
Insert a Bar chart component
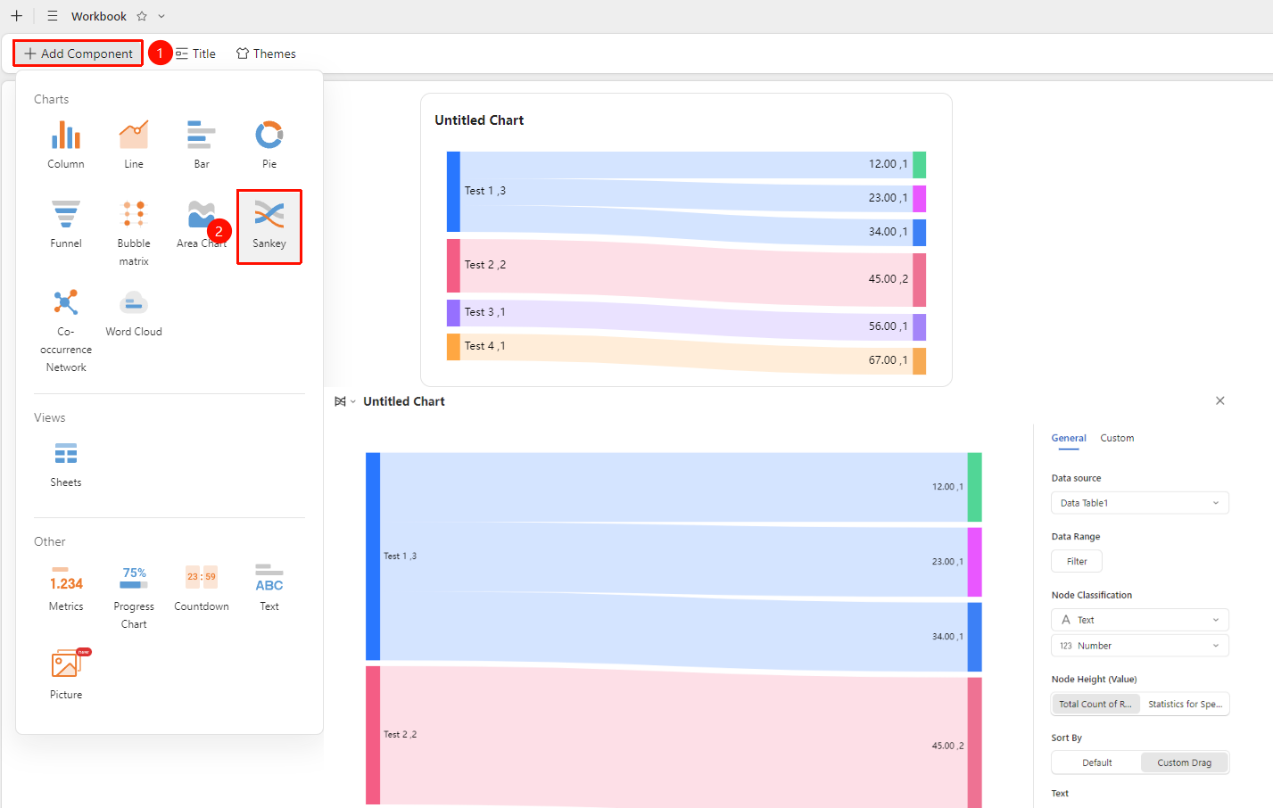pyautogui.click(x=202, y=144)
